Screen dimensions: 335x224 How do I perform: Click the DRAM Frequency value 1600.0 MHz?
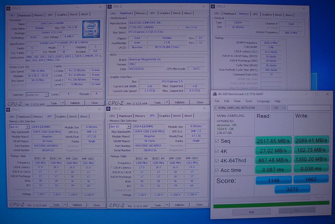point(270,43)
